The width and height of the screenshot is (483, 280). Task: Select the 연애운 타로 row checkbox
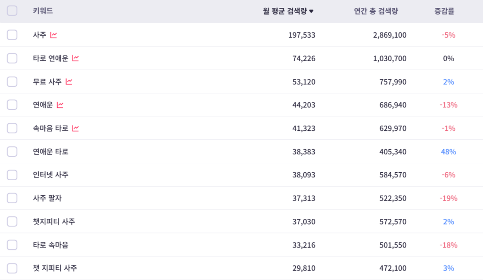[x=12, y=152]
